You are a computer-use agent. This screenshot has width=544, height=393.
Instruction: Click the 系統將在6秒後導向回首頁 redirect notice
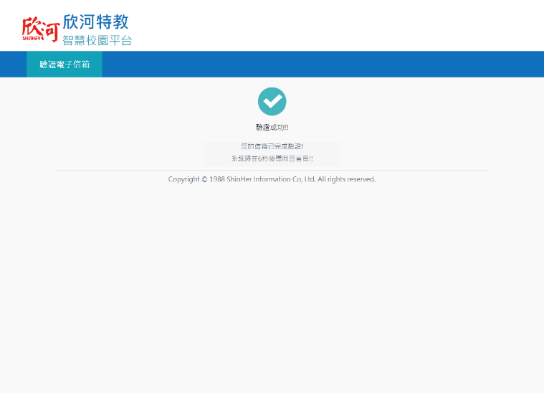[x=272, y=158]
